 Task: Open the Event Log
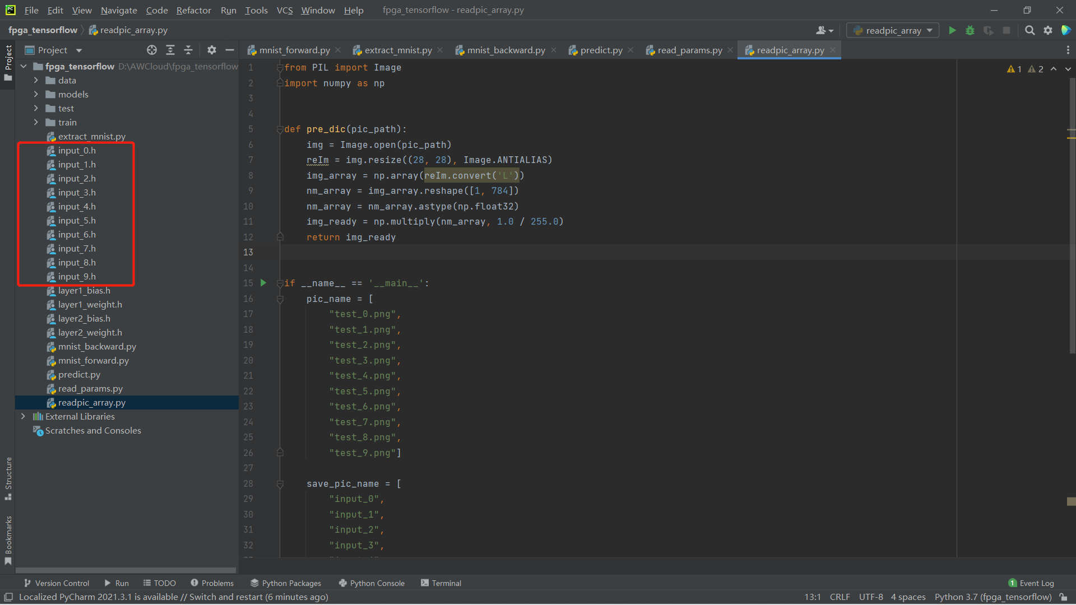1031,583
